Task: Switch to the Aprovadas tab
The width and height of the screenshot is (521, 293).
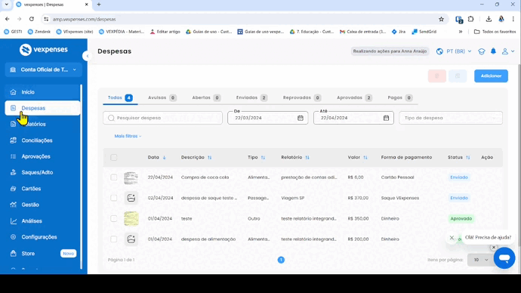Action: point(354,97)
